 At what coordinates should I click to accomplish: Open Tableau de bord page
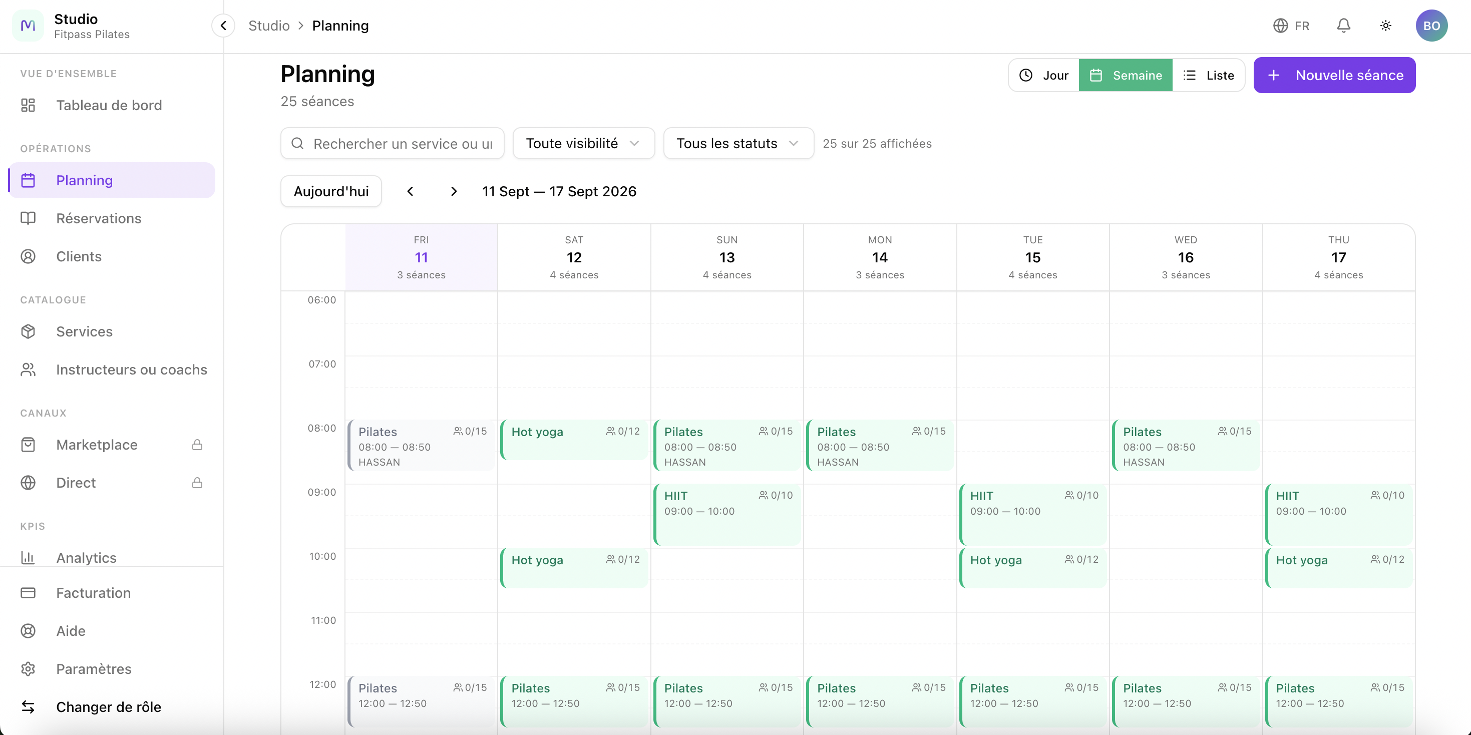click(x=112, y=105)
